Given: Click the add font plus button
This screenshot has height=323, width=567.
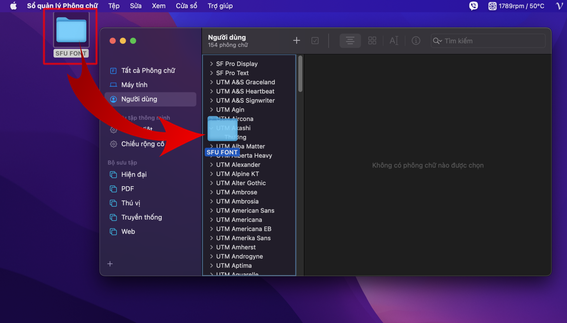Looking at the screenshot, I should tap(297, 41).
